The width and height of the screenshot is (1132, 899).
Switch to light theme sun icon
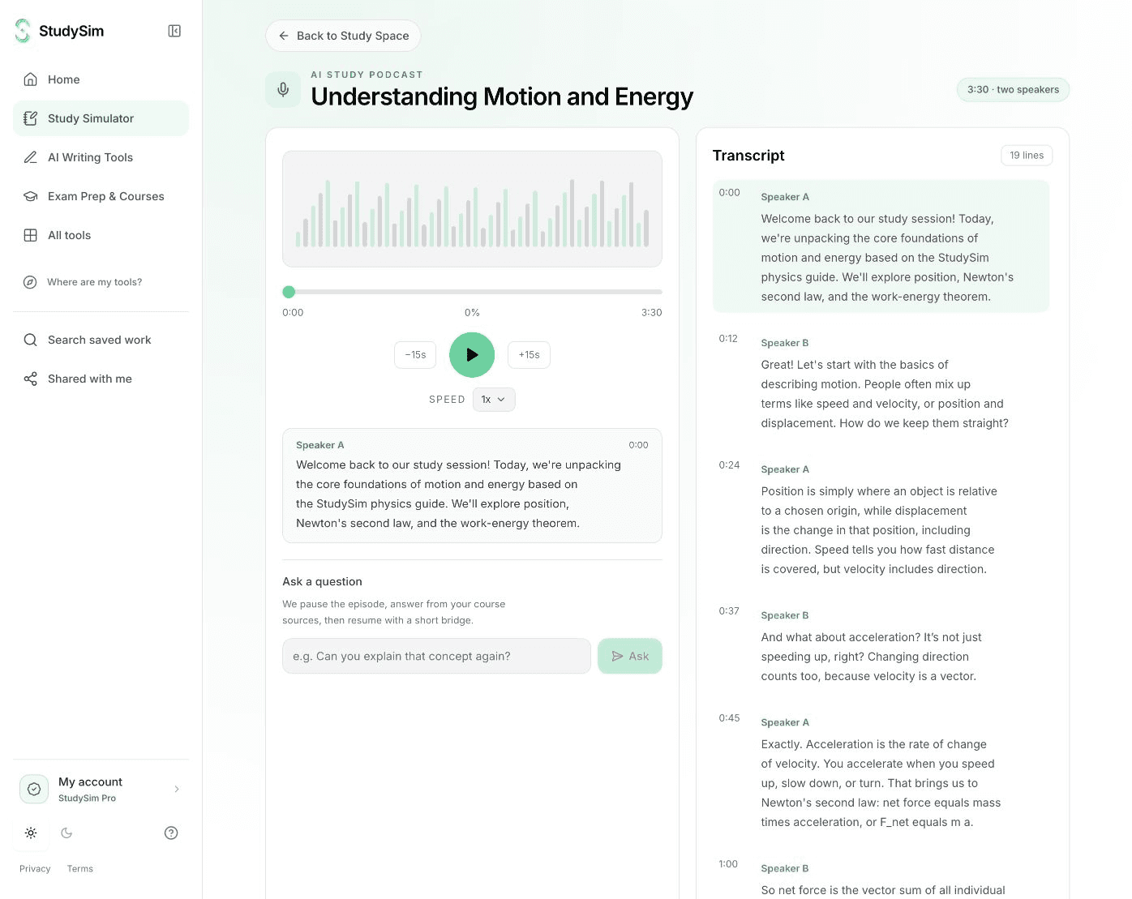click(x=31, y=833)
